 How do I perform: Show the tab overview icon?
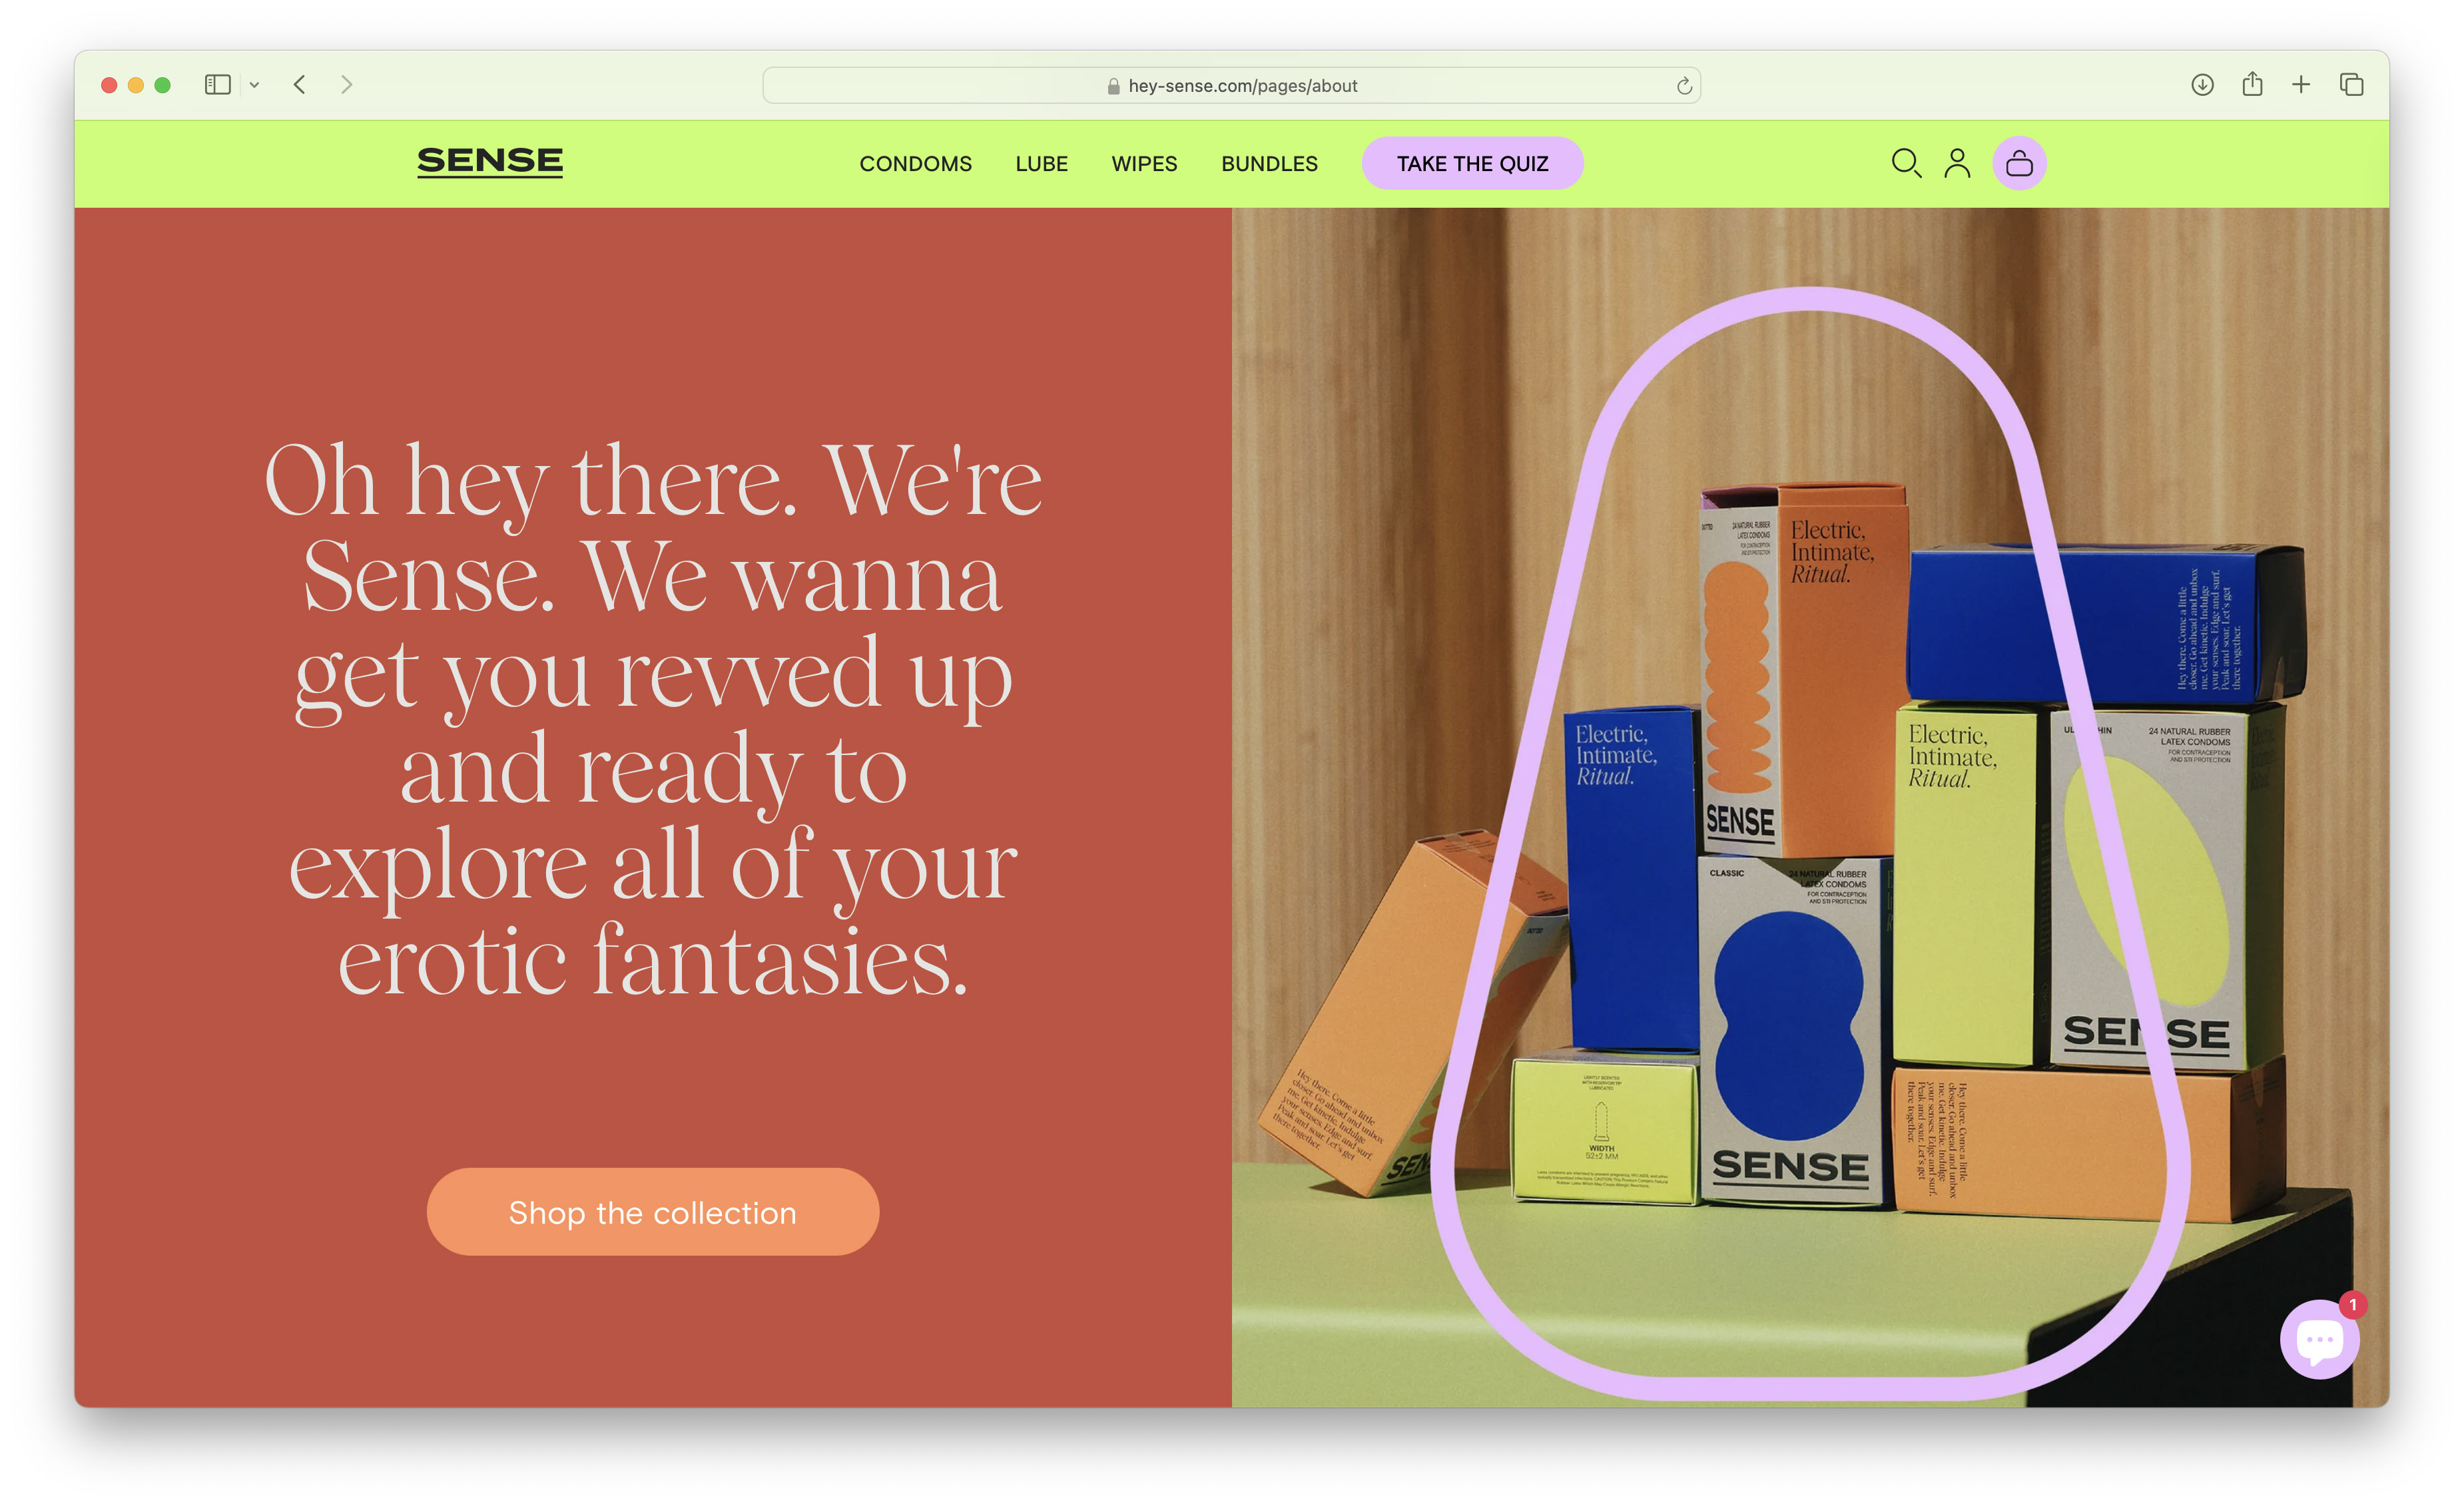point(2351,85)
